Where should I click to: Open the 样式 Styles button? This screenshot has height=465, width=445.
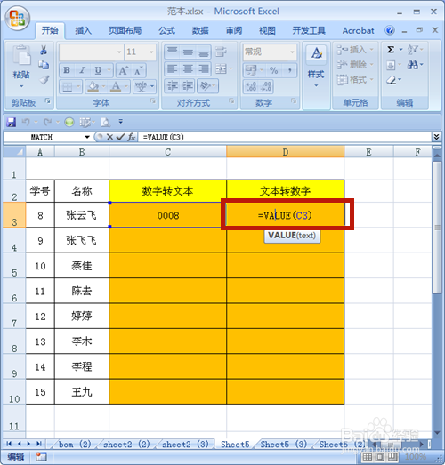click(316, 67)
